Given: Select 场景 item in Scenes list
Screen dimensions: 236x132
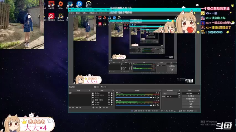Looking at the screenshot, I should pyautogui.click(x=80, y=93).
